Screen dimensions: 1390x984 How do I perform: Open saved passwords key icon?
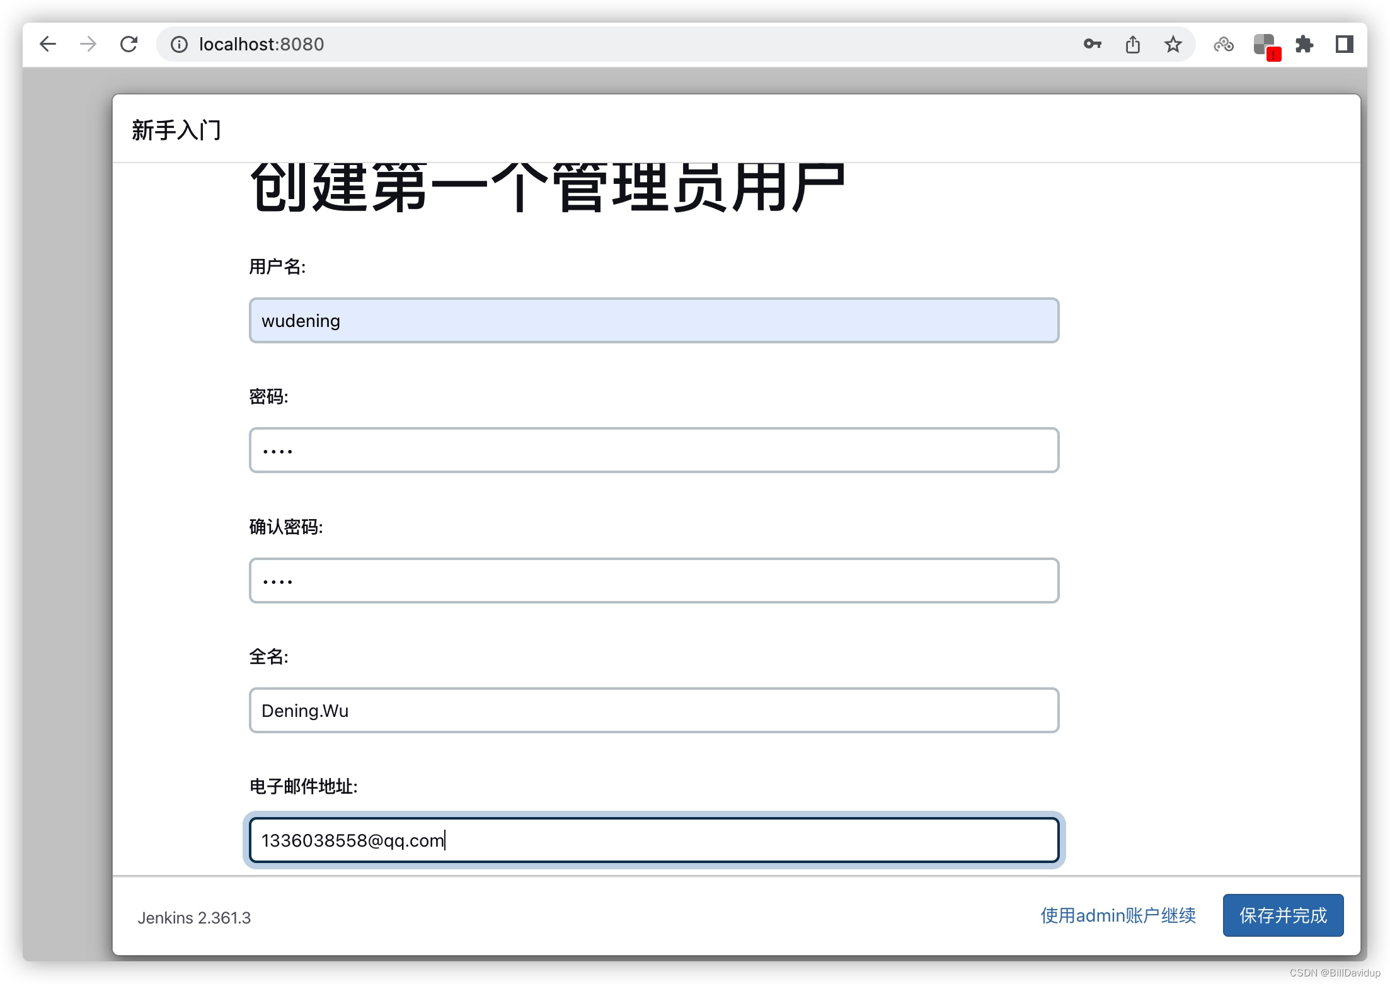click(1093, 44)
